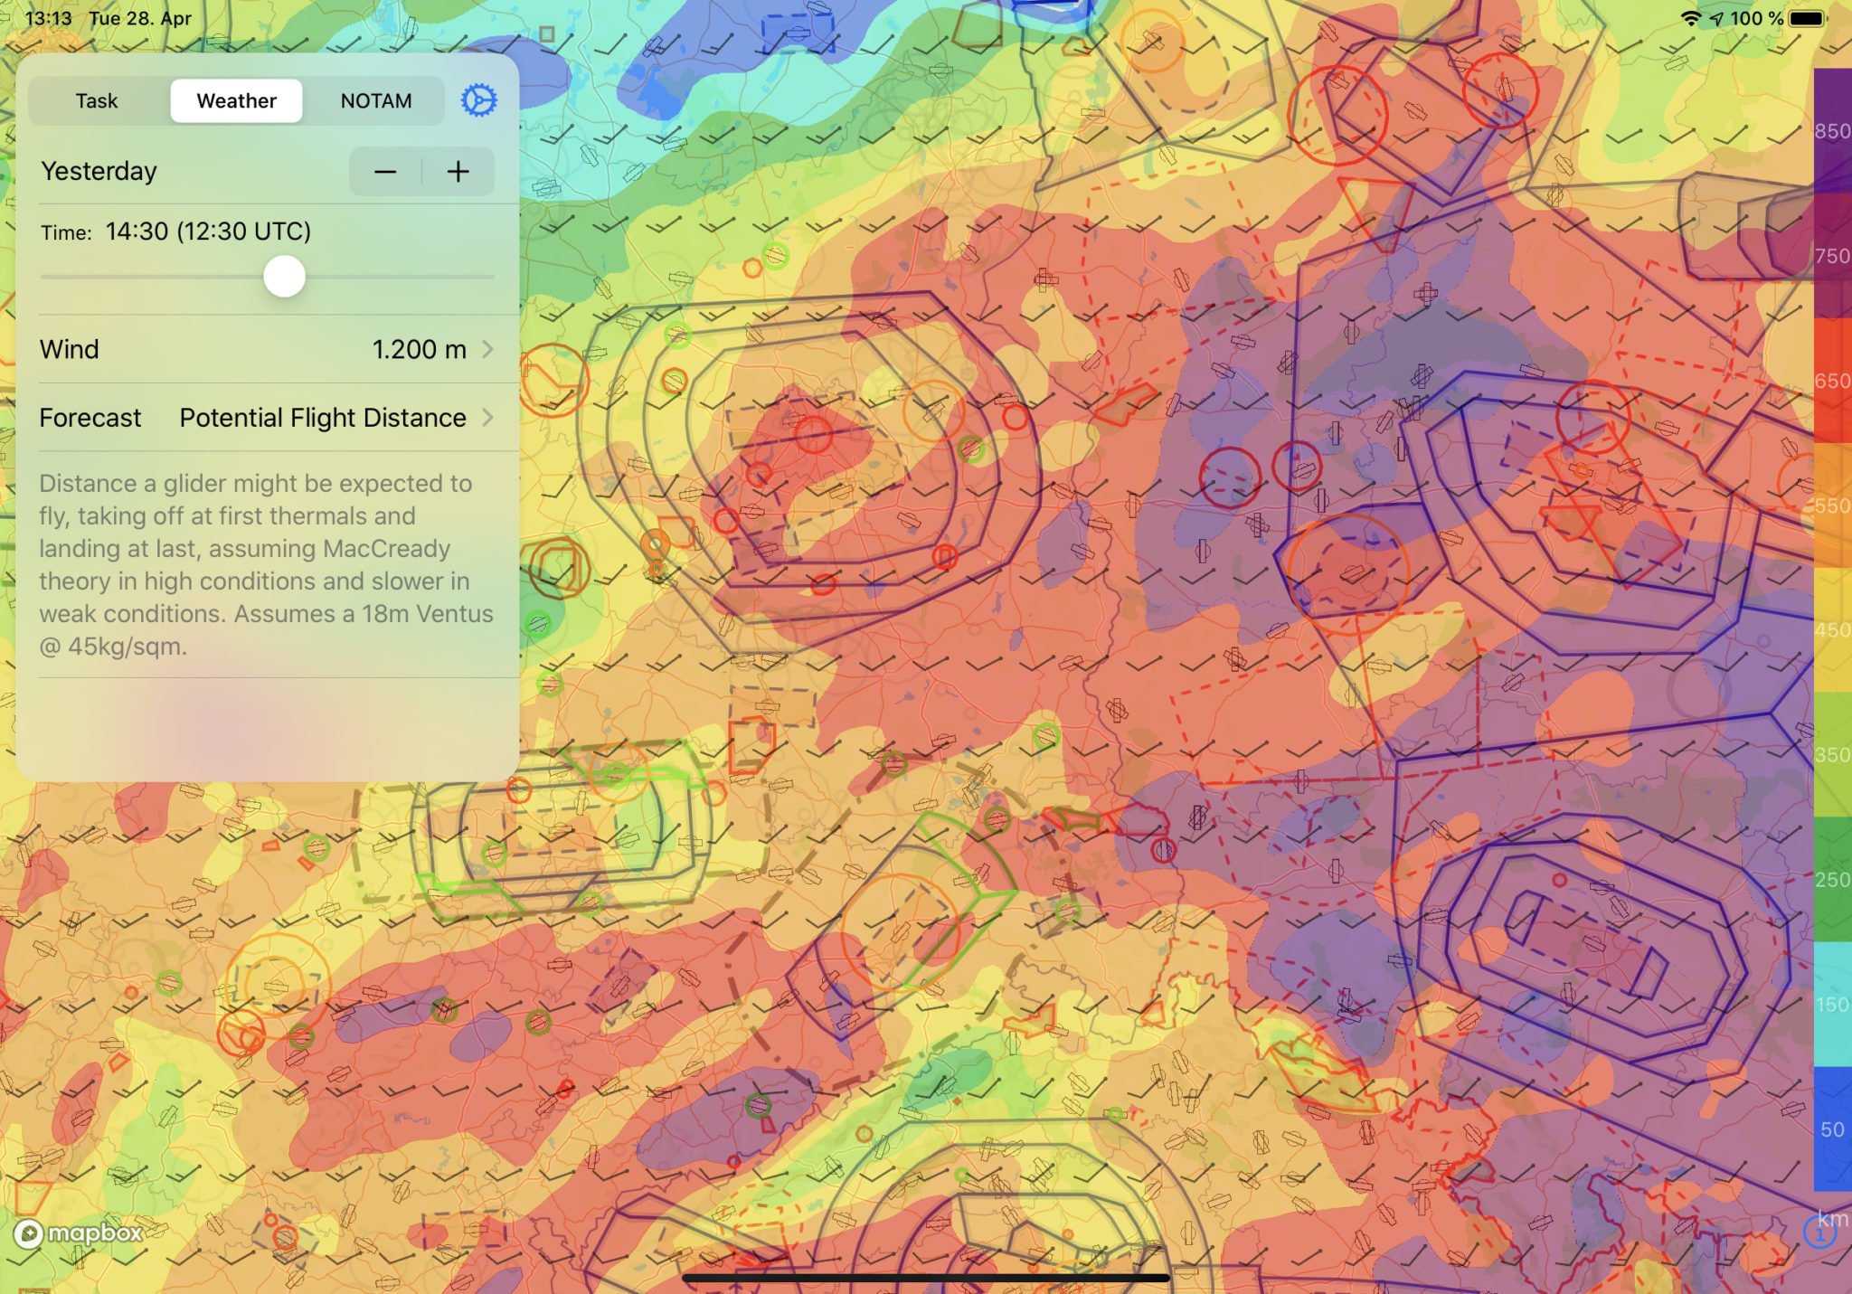This screenshot has width=1852, height=1294.
Task: Click the mapbox logo
Action: [x=80, y=1233]
